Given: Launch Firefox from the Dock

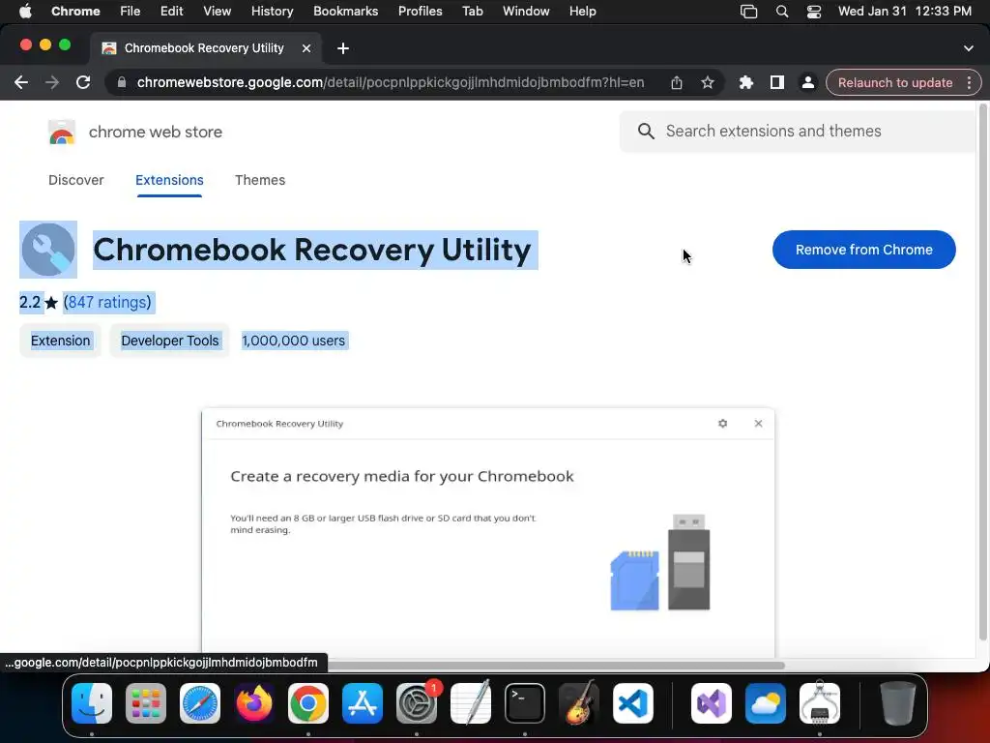Looking at the screenshot, I should [x=254, y=703].
